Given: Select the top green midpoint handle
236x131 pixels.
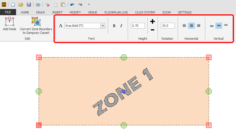Looking at the screenshot, I should coord(124,57).
